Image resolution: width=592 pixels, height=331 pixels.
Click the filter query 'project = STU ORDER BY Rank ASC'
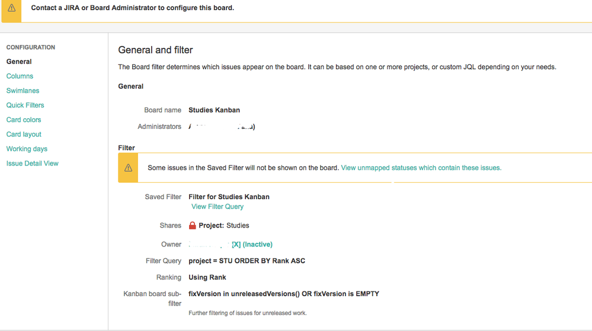point(247,261)
